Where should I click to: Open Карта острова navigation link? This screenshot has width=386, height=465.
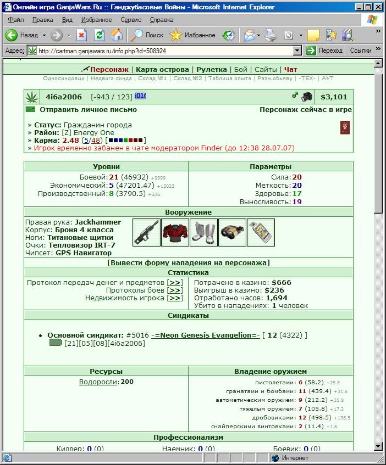point(162,69)
